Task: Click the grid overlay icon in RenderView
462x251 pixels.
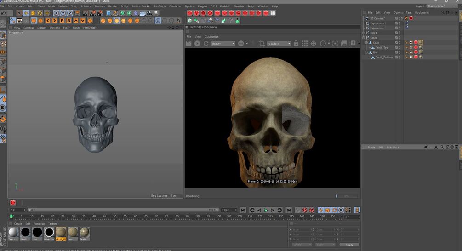Action: [x=305, y=43]
